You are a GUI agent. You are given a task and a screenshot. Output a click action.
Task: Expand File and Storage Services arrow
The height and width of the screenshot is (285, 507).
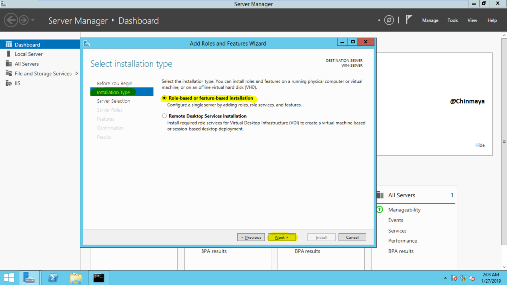point(77,73)
